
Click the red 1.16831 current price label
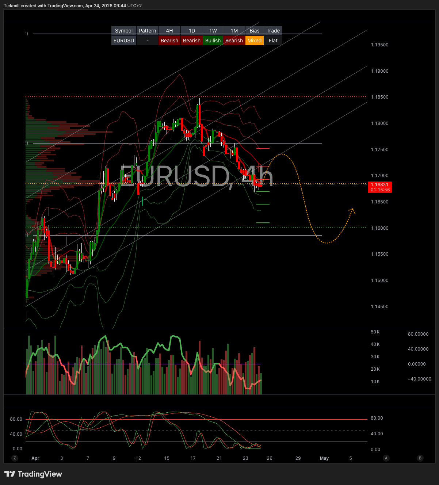tap(380, 187)
